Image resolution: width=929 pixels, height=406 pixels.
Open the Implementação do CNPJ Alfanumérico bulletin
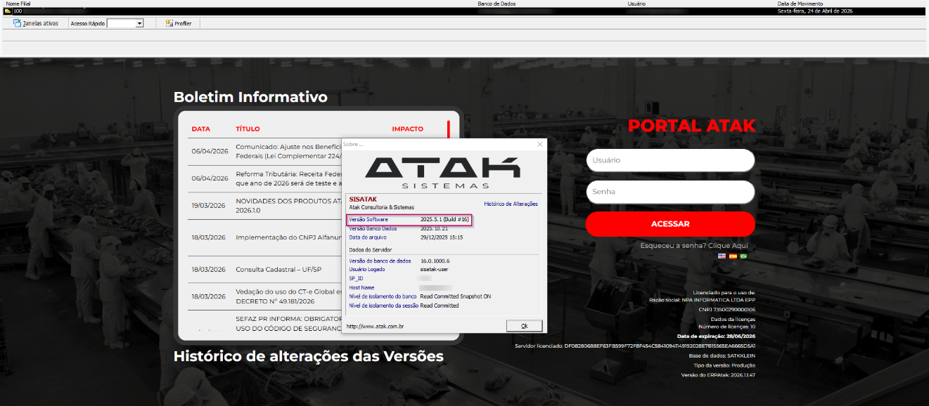(265, 237)
